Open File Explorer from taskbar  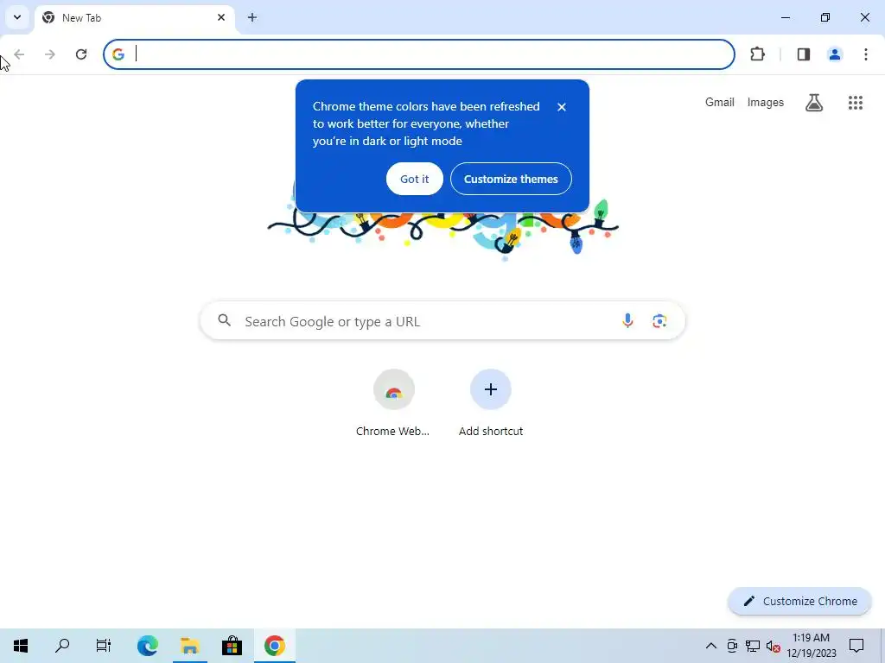189,646
